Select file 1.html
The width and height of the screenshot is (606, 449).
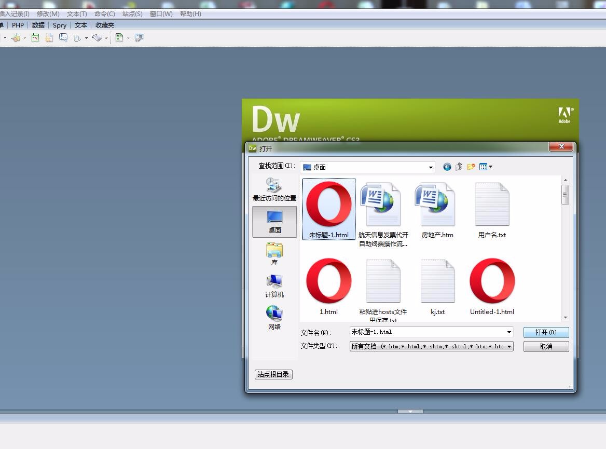pyautogui.click(x=329, y=286)
